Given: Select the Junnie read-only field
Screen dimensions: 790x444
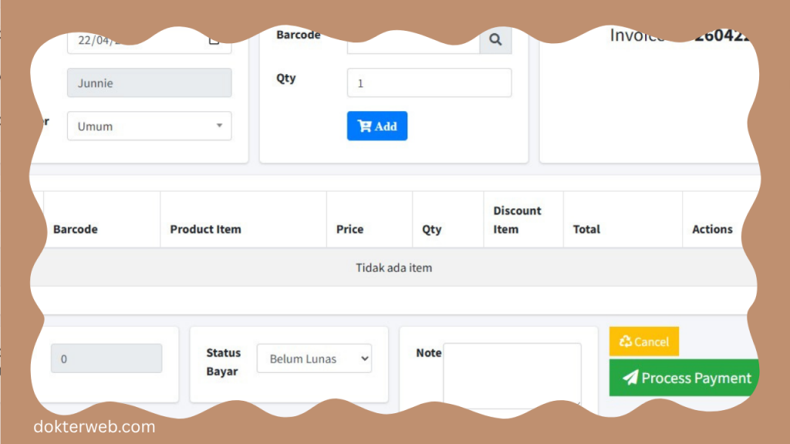Looking at the screenshot, I should (149, 83).
